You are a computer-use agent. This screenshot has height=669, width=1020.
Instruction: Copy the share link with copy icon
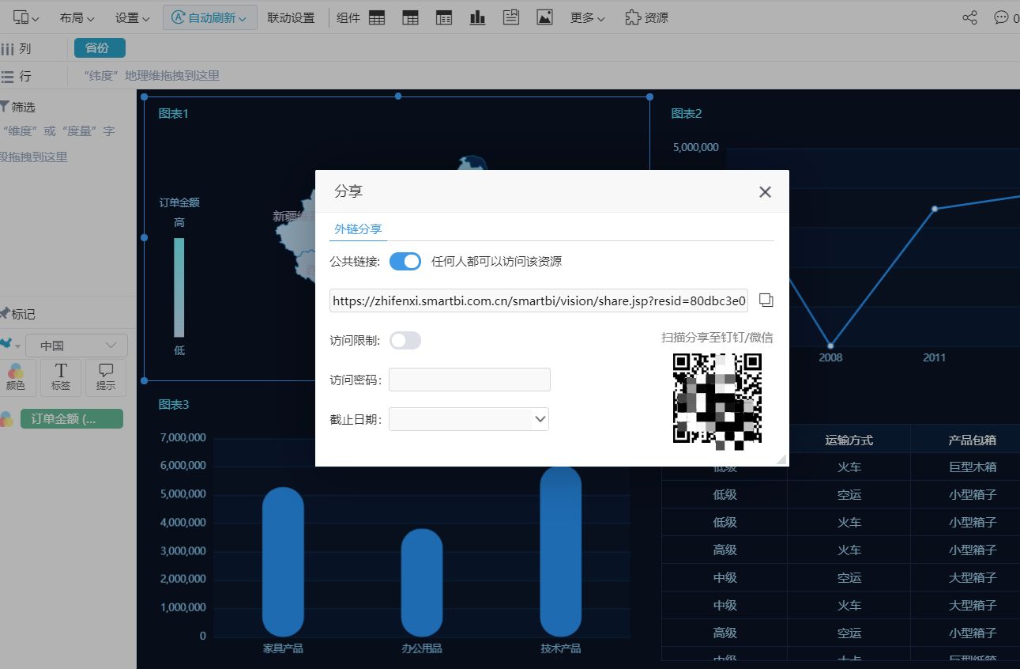766,300
